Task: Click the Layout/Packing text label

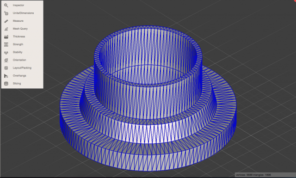Action: click(22, 68)
